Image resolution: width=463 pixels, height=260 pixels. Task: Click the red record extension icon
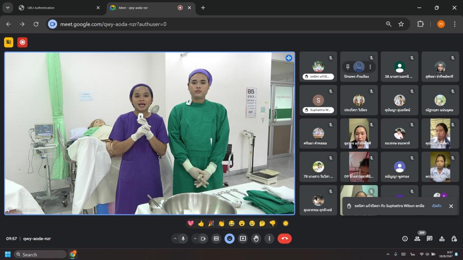click(22, 42)
